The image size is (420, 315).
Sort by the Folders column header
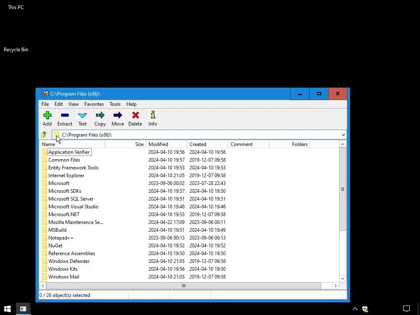point(290,144)
